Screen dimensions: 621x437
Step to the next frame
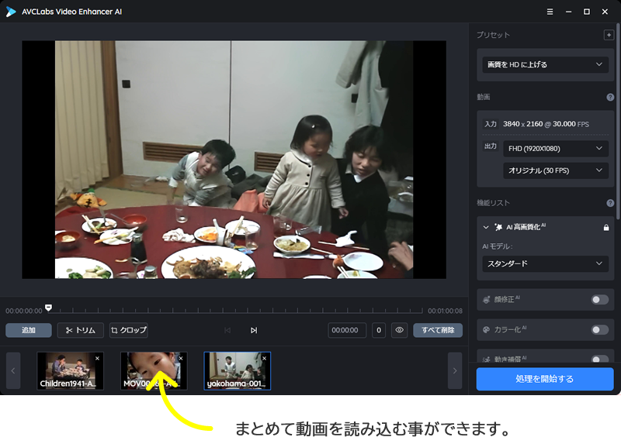pos(254,330)
